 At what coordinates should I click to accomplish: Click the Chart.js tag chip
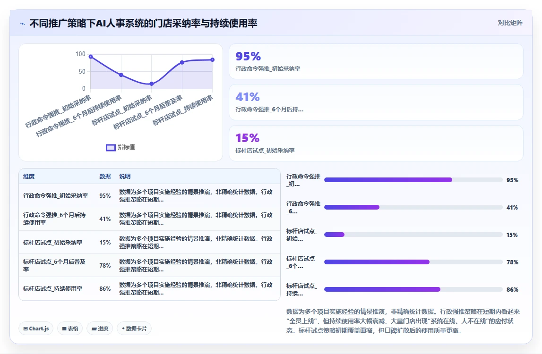point(36,329)
